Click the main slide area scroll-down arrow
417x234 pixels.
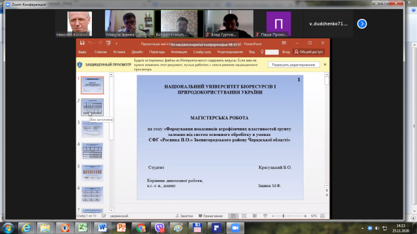tap(326, 186)
